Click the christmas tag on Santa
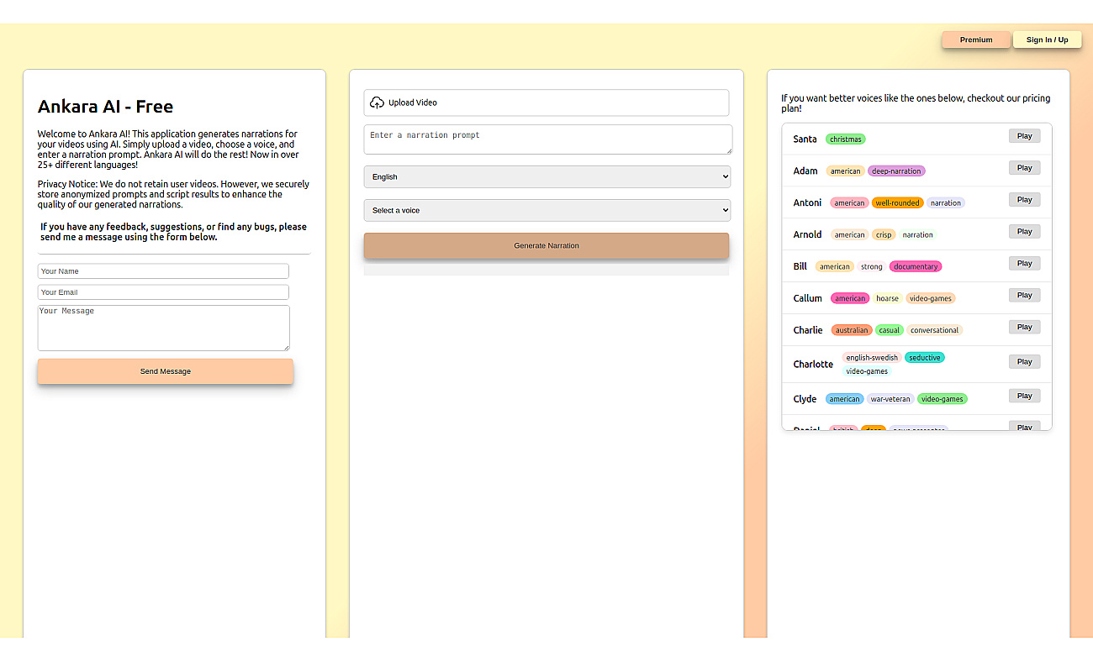Screen dimensions: 1093x662 pos(845,139)
